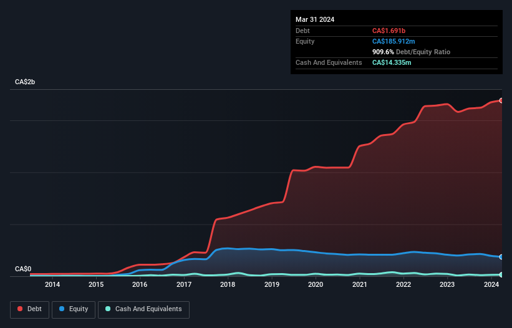The height and width of the screenshot is (328, 512).
Task: Click the Mar 31 2024 tooltip header
Action: (x=315, y=19)
